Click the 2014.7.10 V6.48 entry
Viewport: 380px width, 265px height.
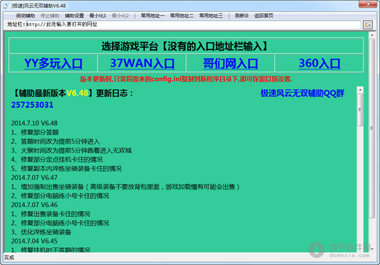(34, 123)
